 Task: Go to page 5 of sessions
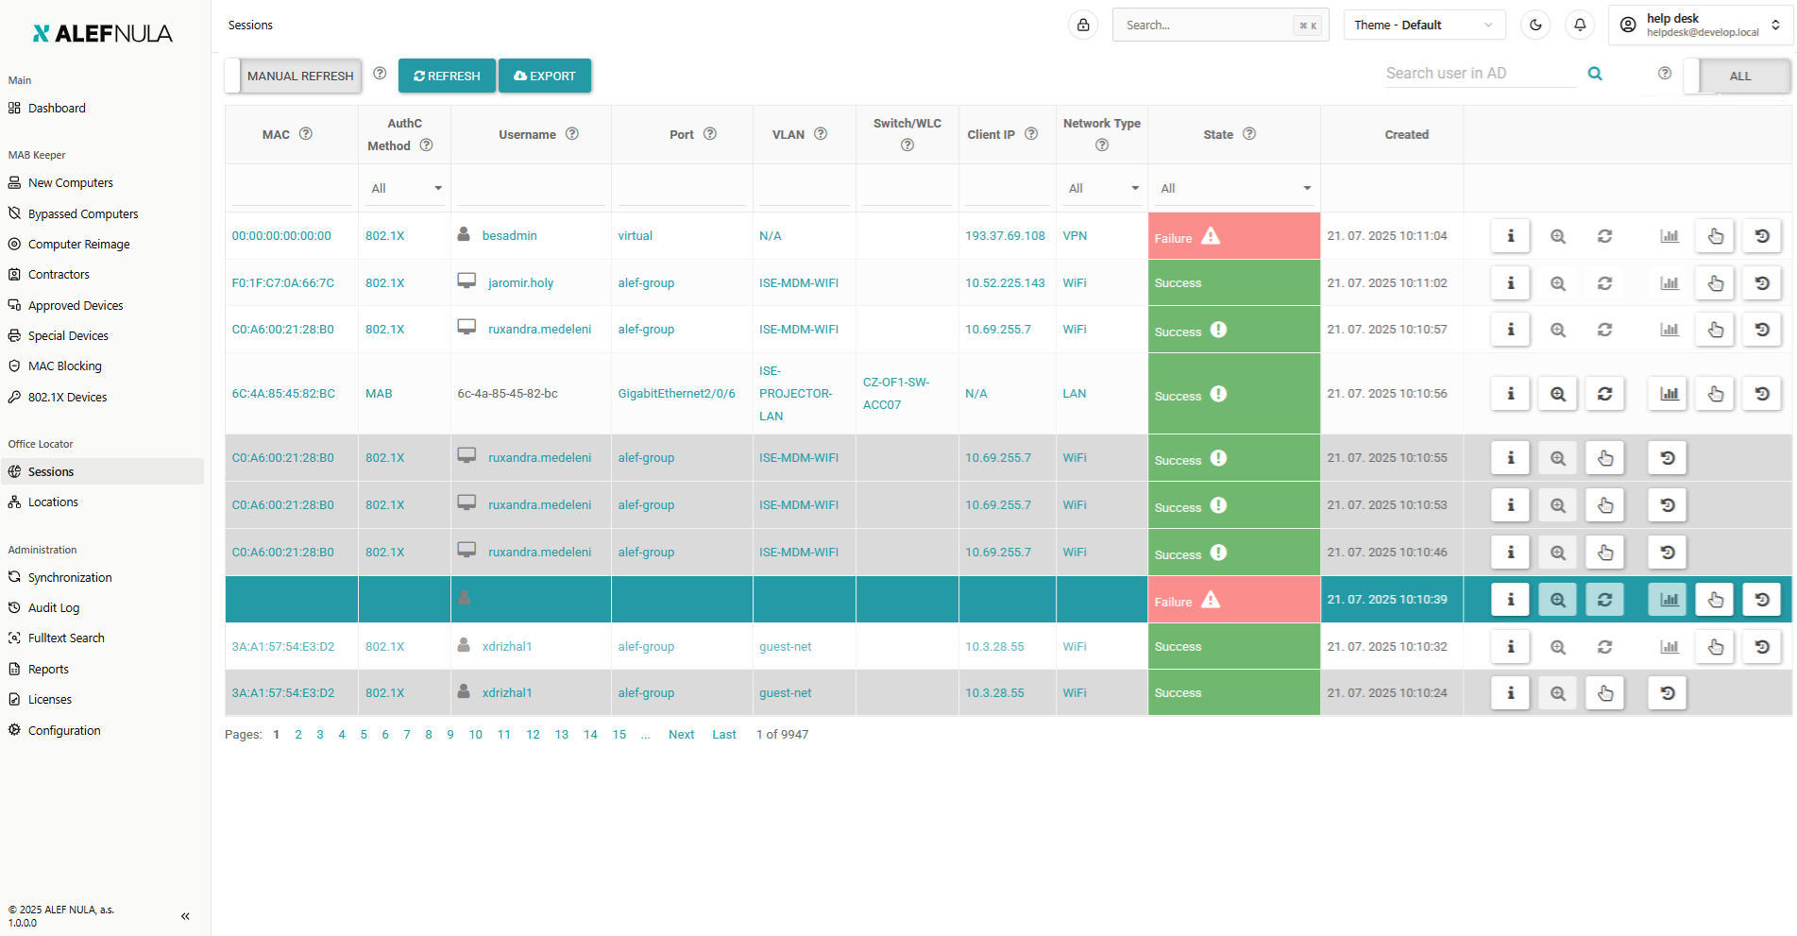coord(364,735)
